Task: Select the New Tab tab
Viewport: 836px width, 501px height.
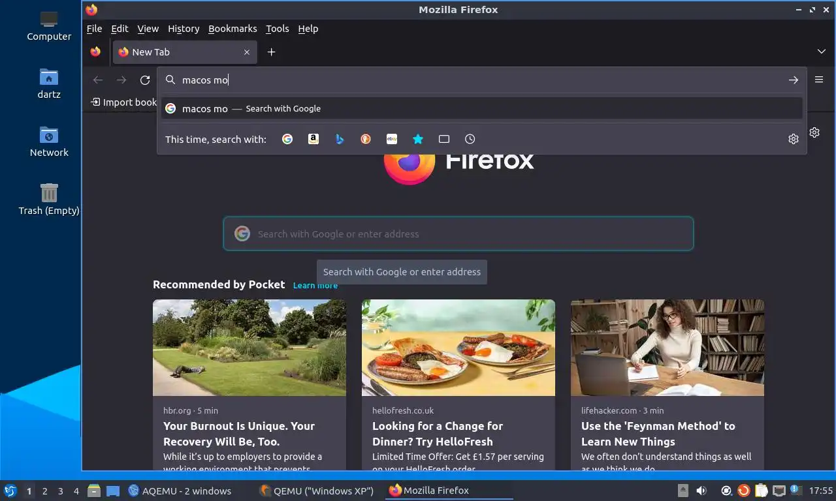Action: coord(185,52)
